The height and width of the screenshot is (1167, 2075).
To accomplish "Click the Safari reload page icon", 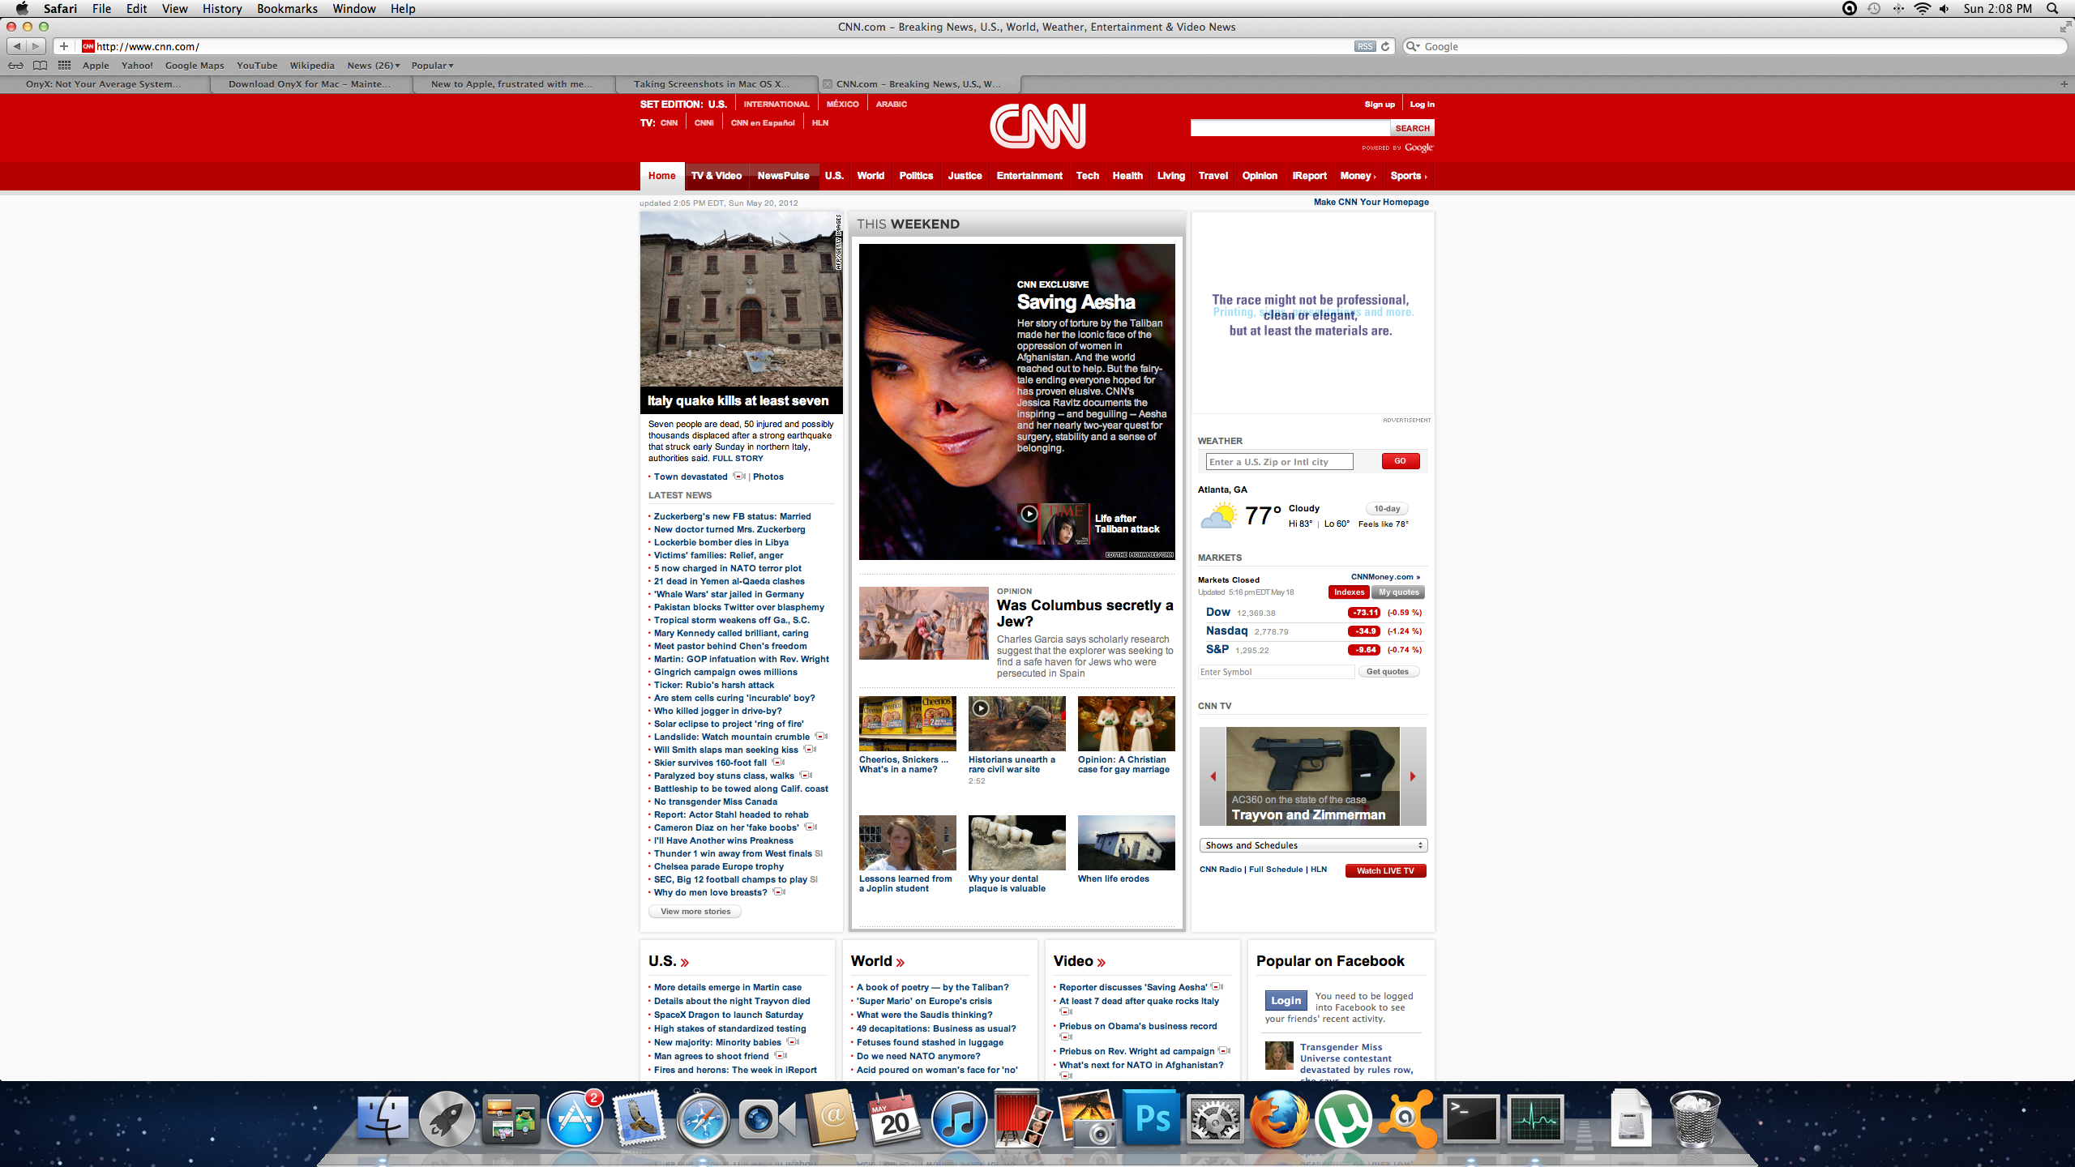I will pyautogui.click(x=1385, y=46).
